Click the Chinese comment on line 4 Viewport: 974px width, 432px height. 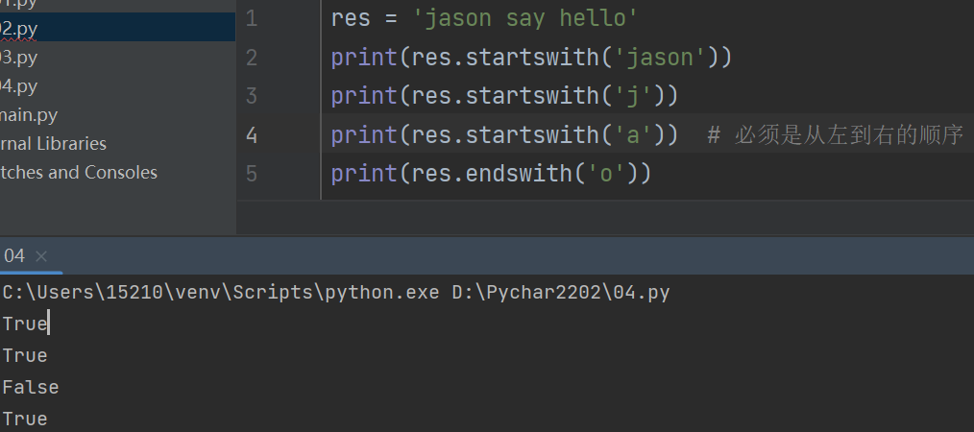coord(845,134)
